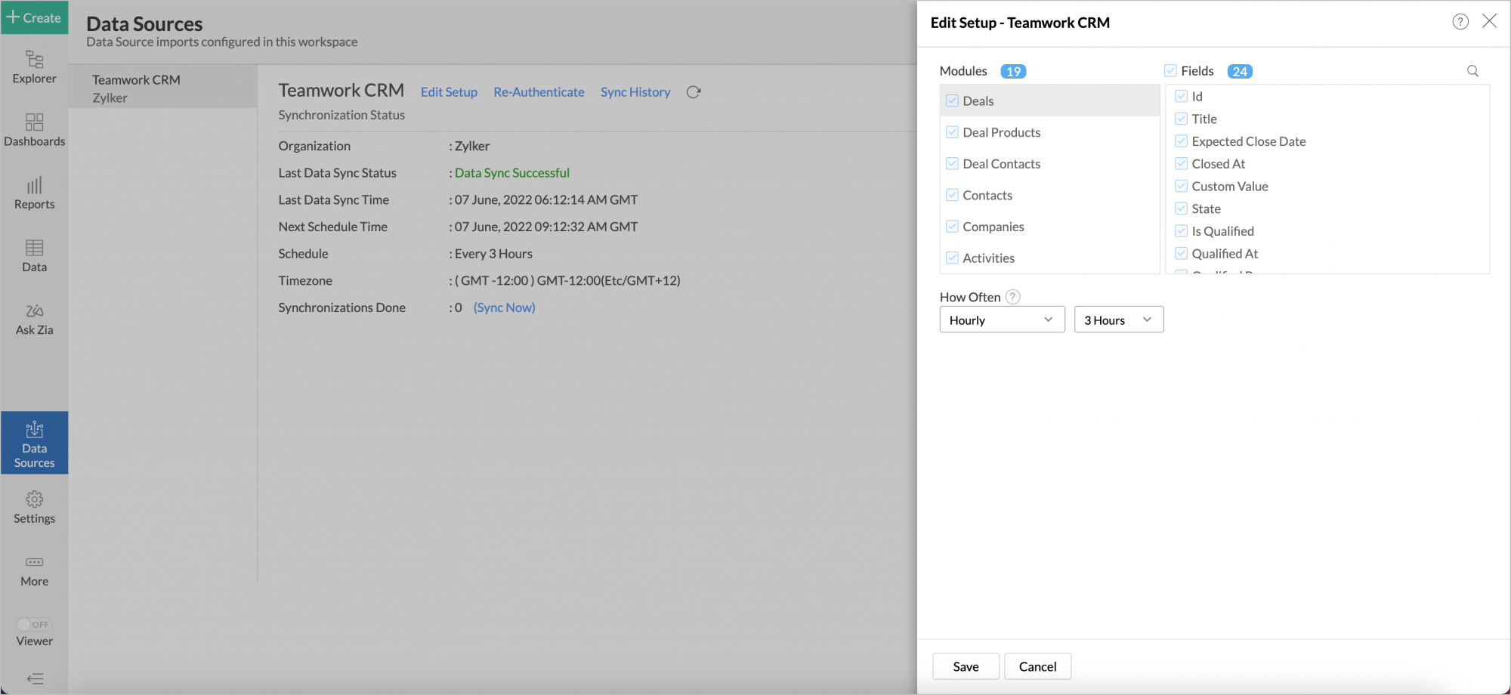Click the Sync Now link
This screenshot has width=1511, height=695.
[503, 307]
